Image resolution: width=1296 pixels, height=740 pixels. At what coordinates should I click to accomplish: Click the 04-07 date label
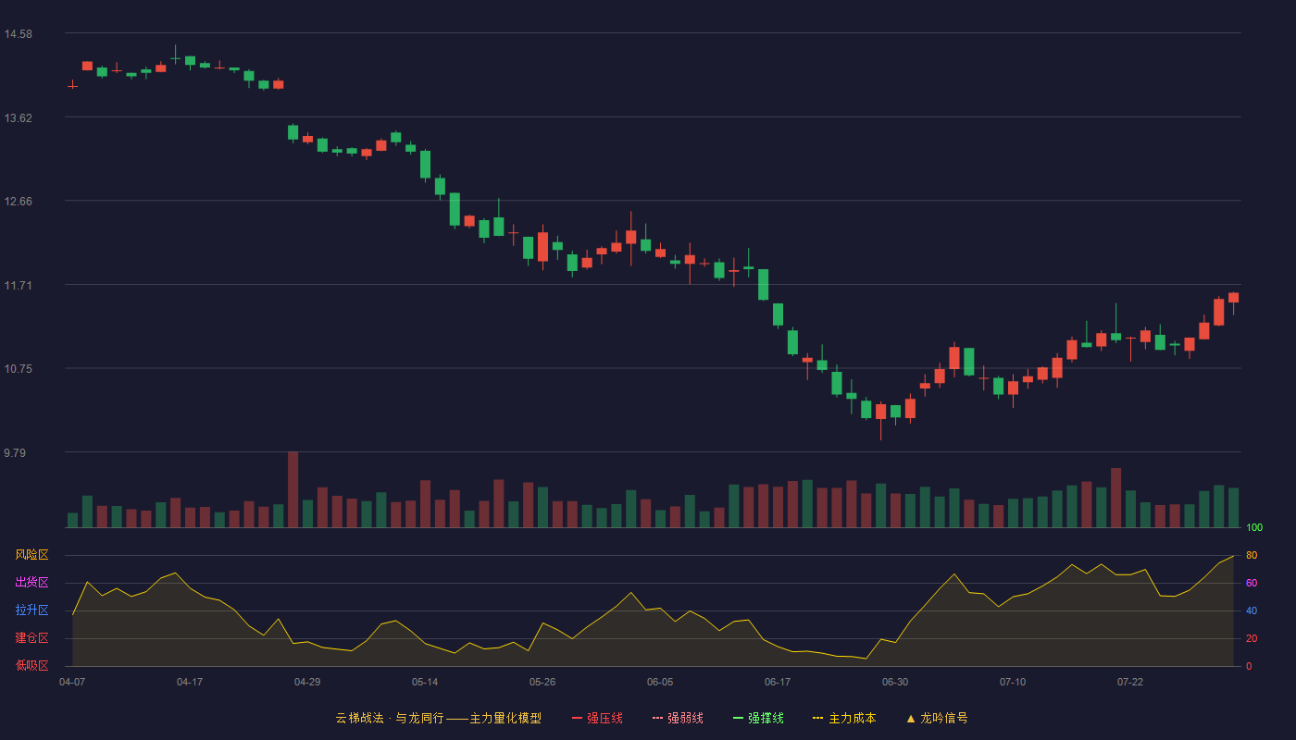(x=72, y=682)
